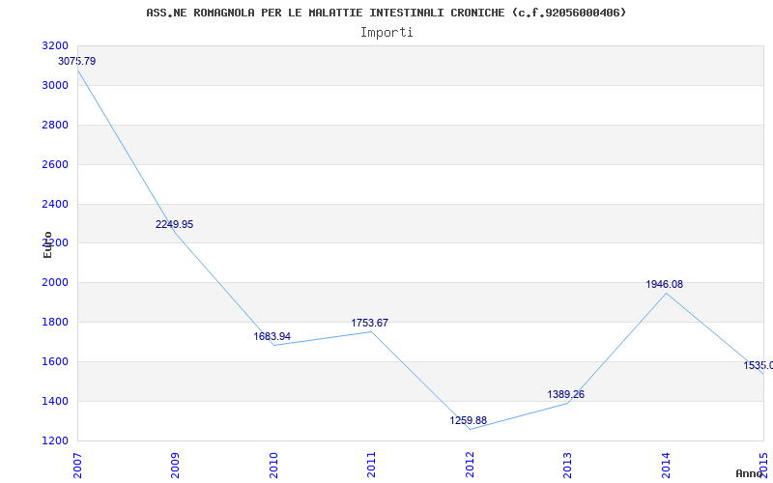Click the x-axis year 2012
Image resolution: width=773 pixels, height=483 pixels.
[x=470, y=465]
